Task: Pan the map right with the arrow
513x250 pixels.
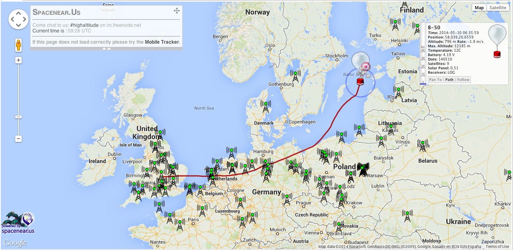Action: tap(24, 19)
